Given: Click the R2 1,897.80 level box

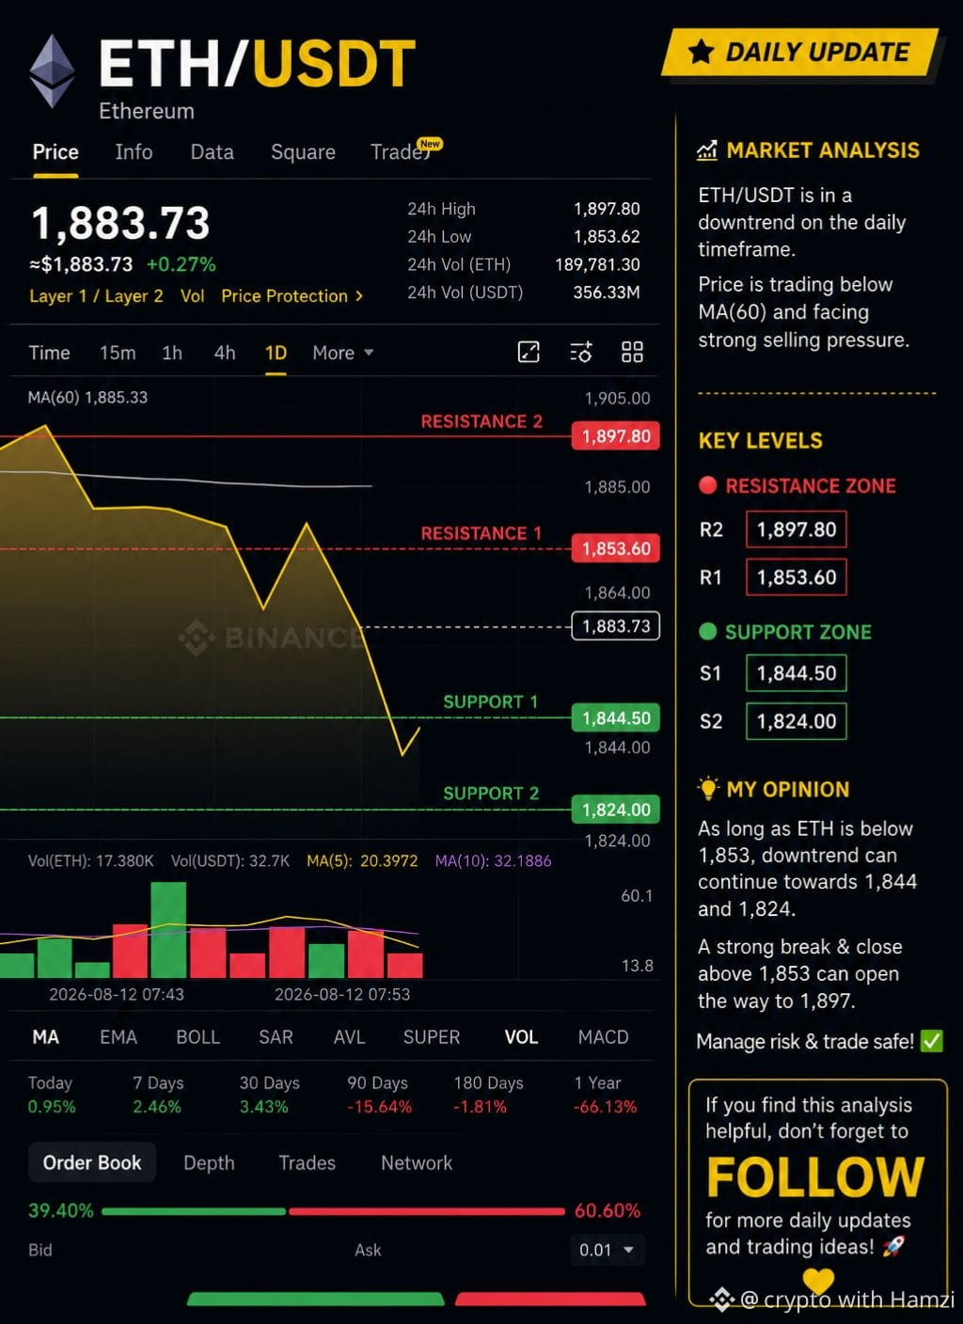Looking at the screenshot, I should point(797,529).
